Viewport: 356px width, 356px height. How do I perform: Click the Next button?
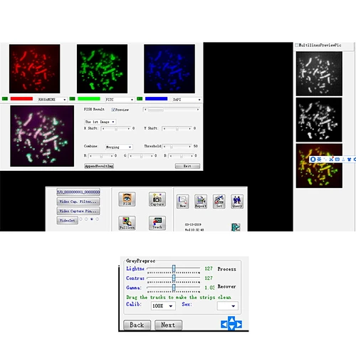click(168, 325)
